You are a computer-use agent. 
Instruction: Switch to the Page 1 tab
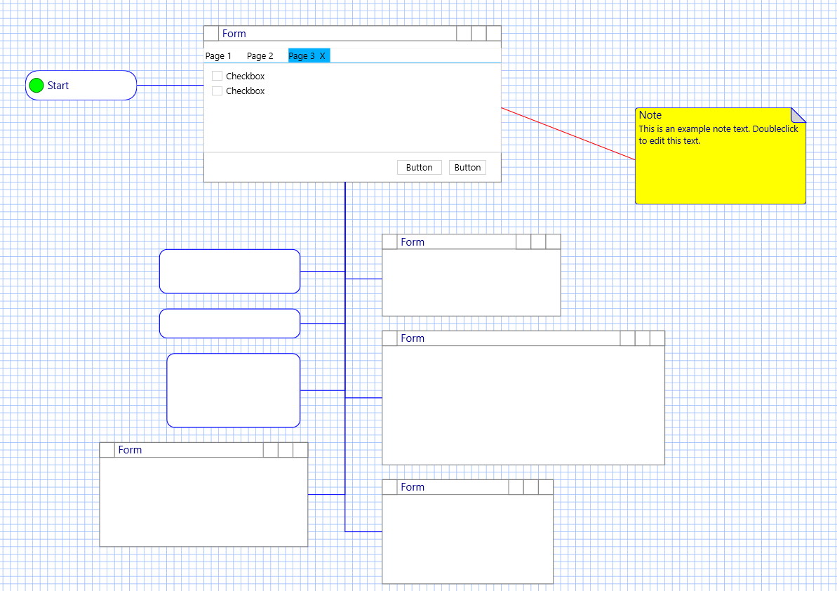point(218,55)
